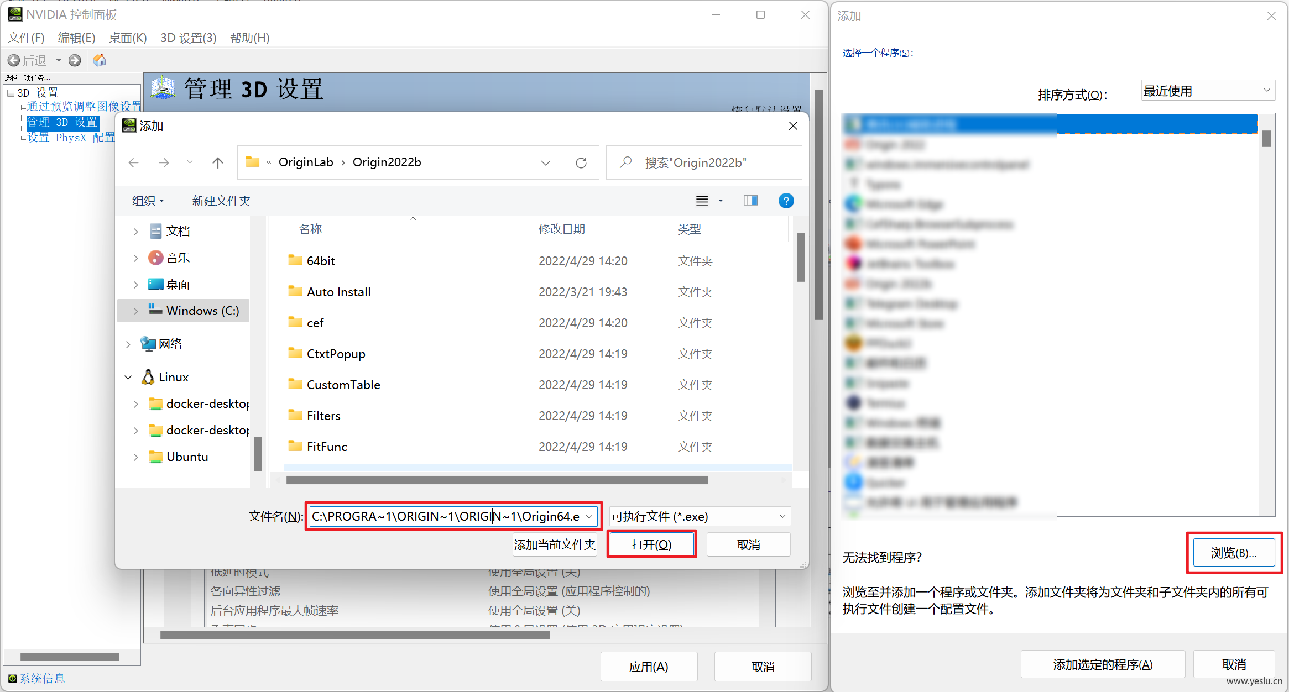
Task: Open the 64bit folder
Action: (x=321, y=261)
